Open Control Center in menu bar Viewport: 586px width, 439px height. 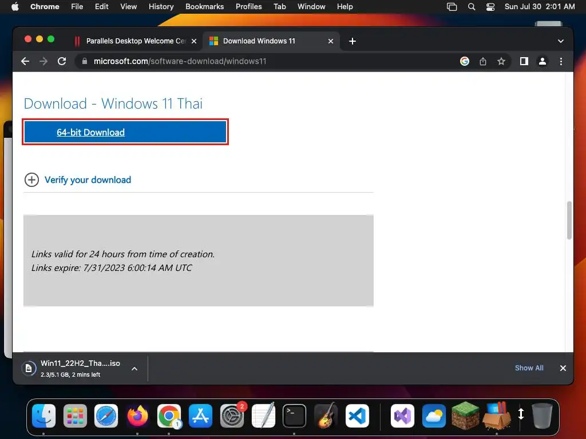(490, 7)
